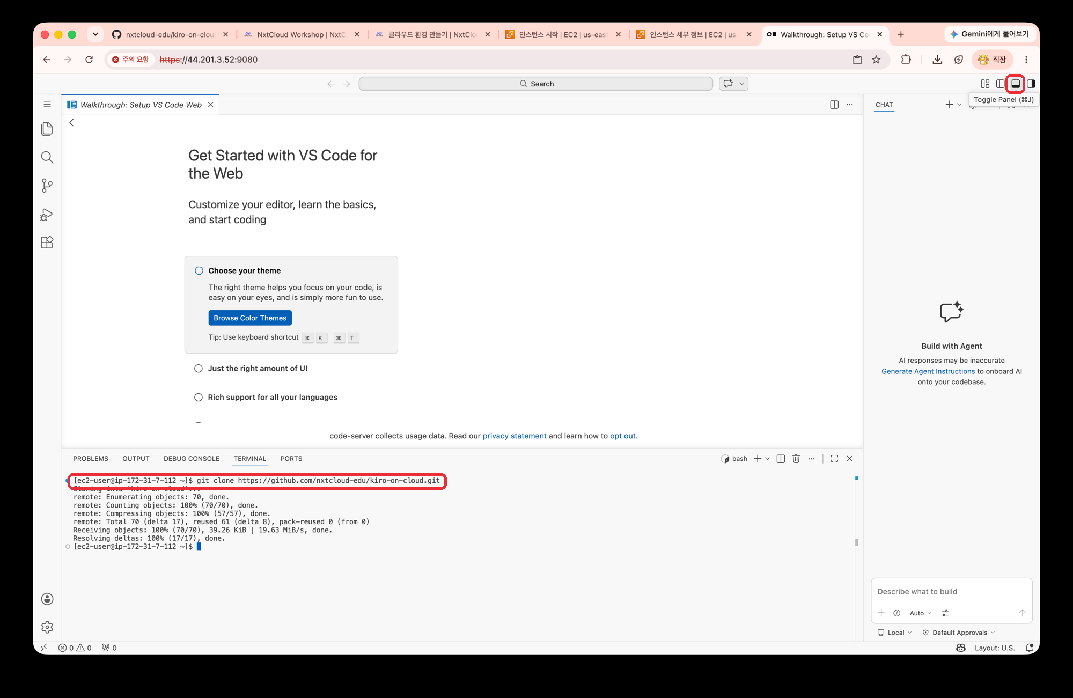The height and width of the screenshot is (698, 1073).
Task: Click the Generate Agent Instructions link
Action: (928, 371)
